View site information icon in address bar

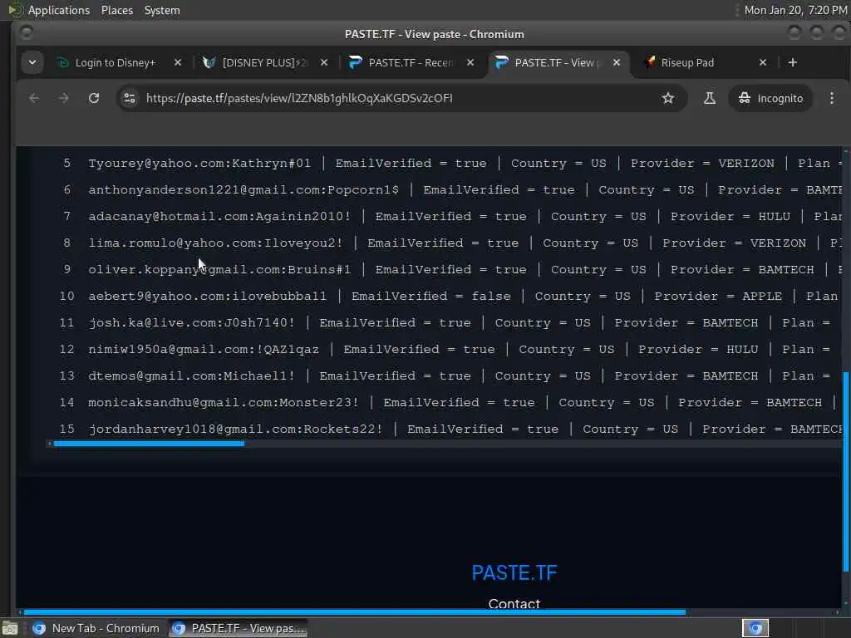pyautogui.click(x=130, y=98)
